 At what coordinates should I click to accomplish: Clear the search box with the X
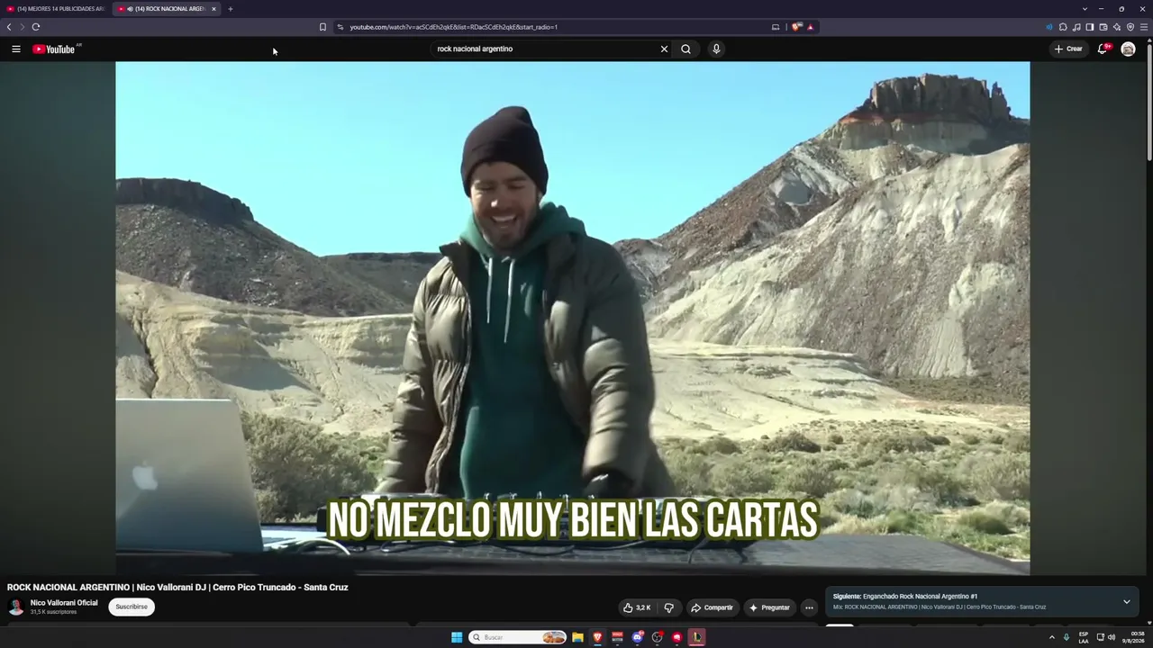pos(665,49)
